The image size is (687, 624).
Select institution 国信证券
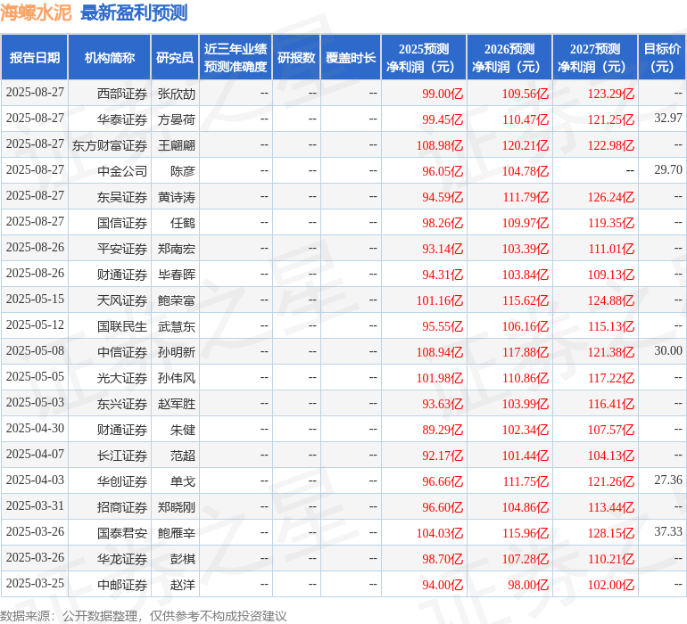pyautogui.click(x=122, y=223)
